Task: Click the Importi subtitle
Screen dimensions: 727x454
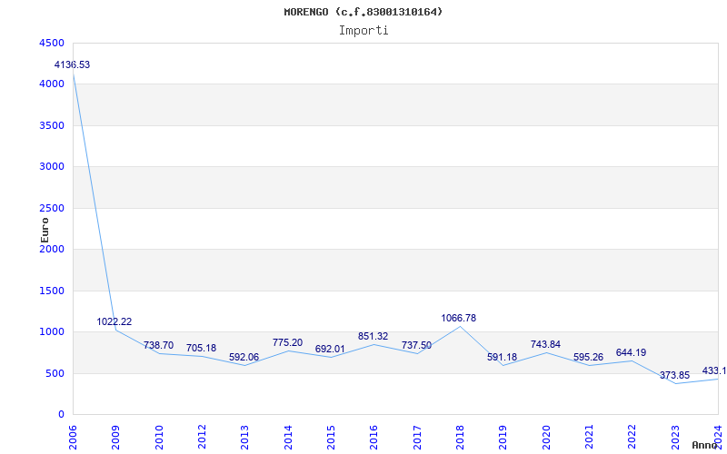Action: click(363, 31)
